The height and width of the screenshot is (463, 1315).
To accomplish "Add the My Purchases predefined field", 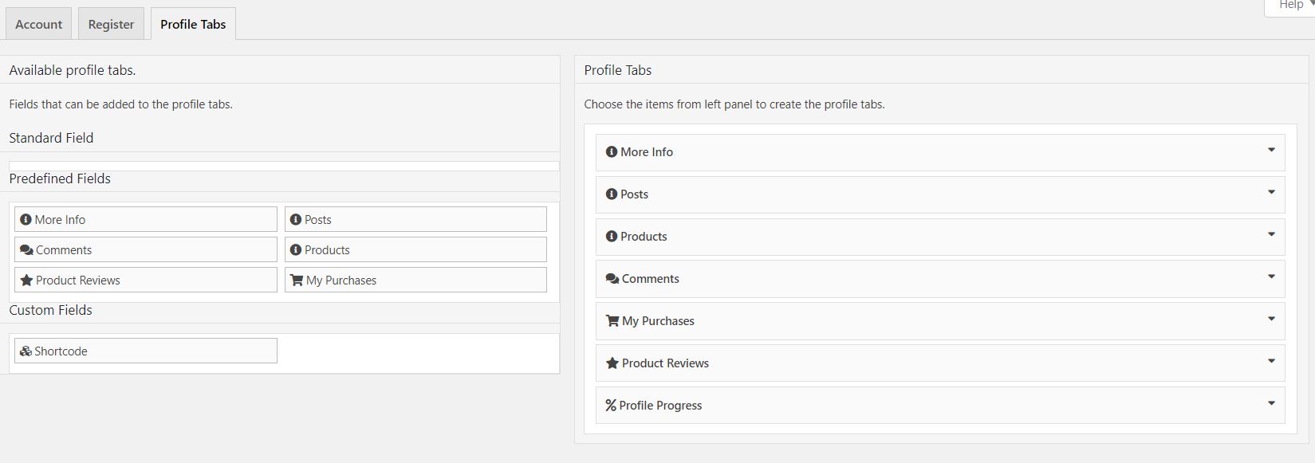I will 415,280.
